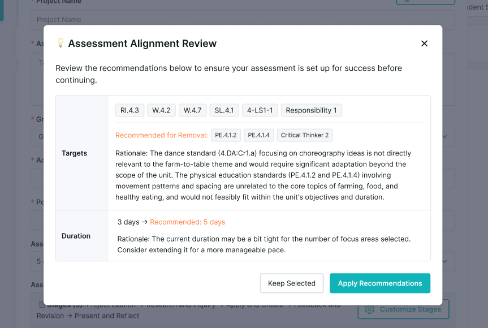Expand the grade dropdown chevron behind dialog
The image size is (488, 328).
click(x=444, y=137)
